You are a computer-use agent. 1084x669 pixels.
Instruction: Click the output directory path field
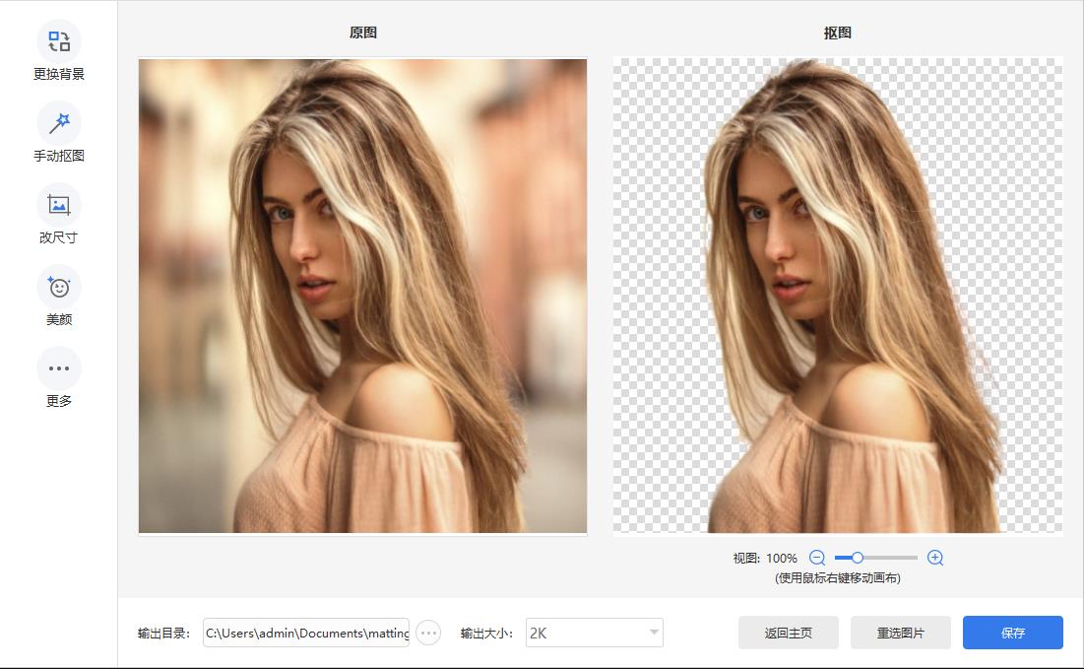[306, 633]
